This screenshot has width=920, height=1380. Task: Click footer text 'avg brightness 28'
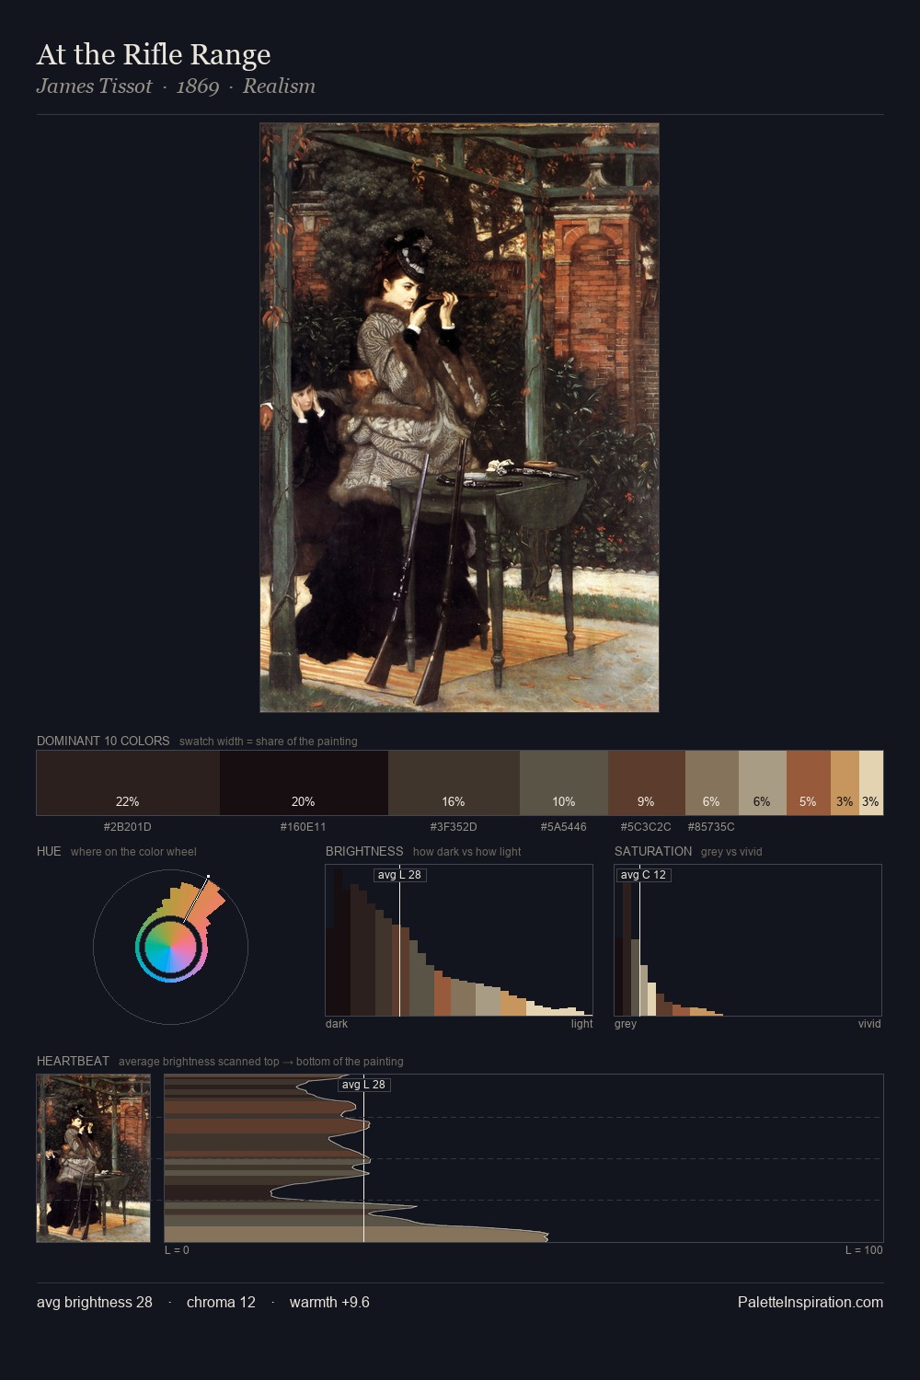coord(95,1302)
